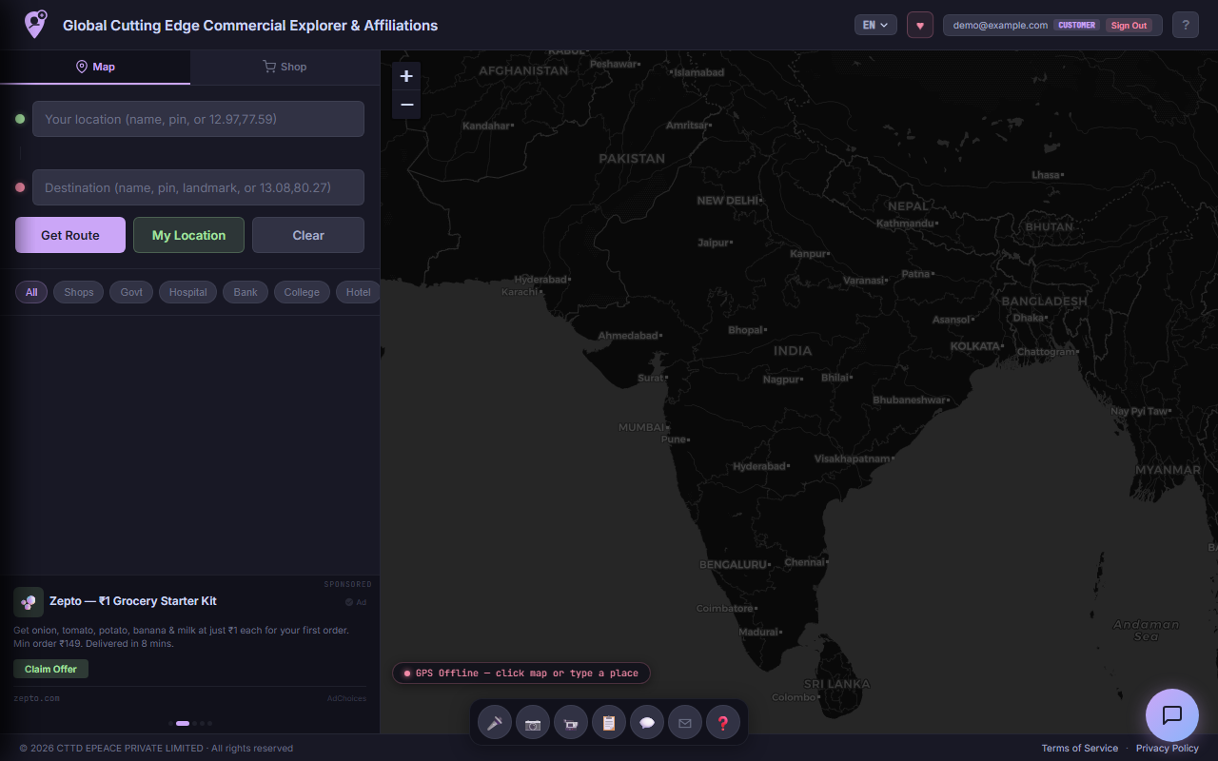Click the Clear button

[x=308, y=235]
